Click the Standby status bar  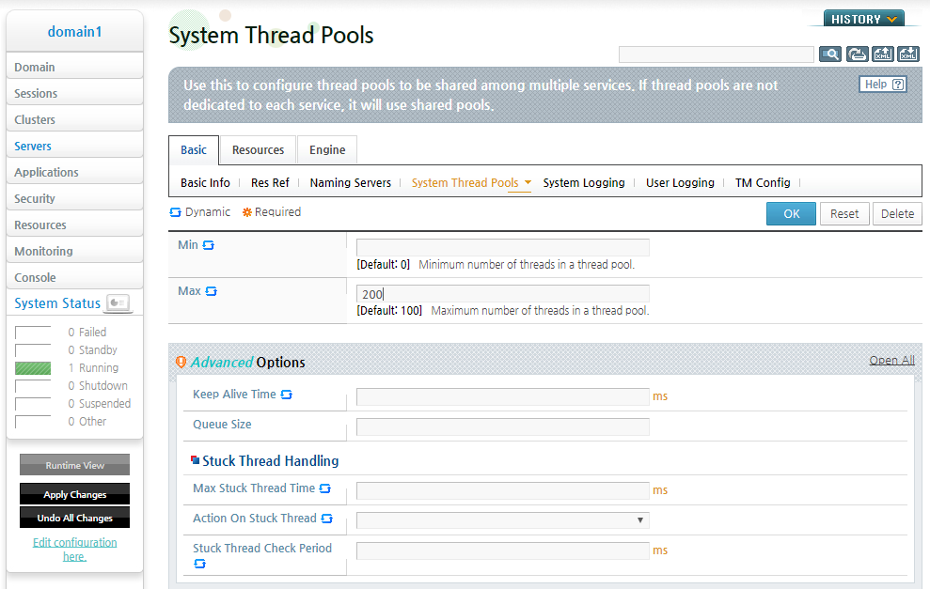(x=33, y=350)
